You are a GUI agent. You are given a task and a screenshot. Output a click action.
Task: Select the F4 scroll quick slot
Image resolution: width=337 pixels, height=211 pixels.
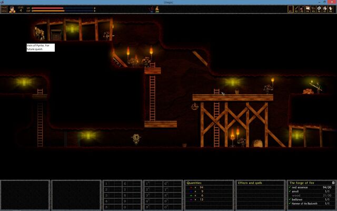(x=308, y=9)
